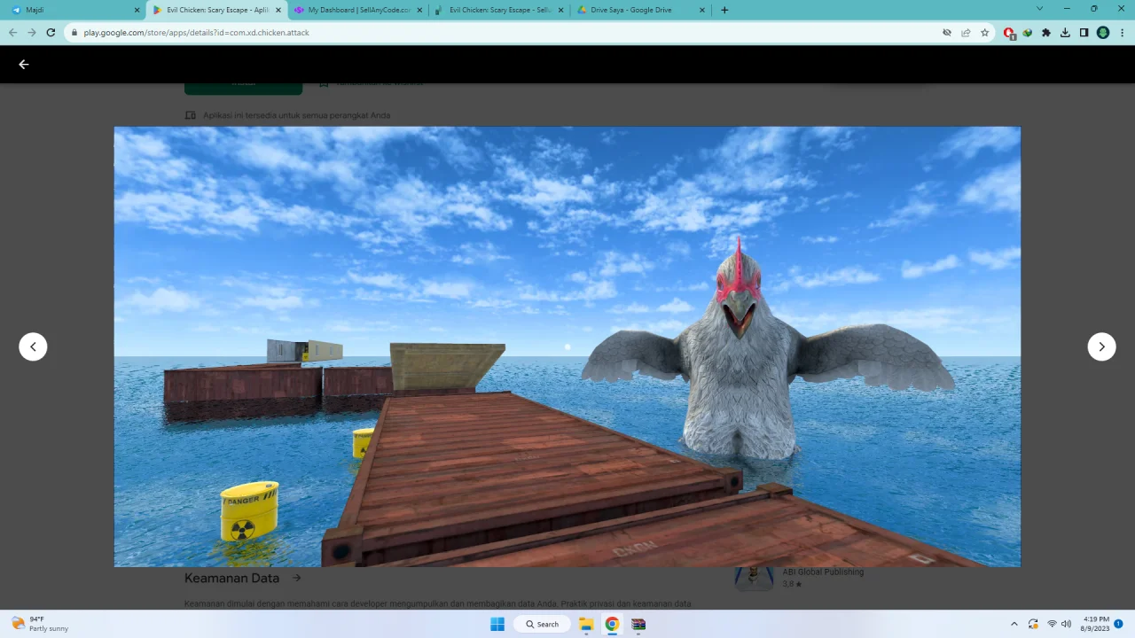
Task: Open ABI Global Publishing app entry
Action: coord(800,577)
